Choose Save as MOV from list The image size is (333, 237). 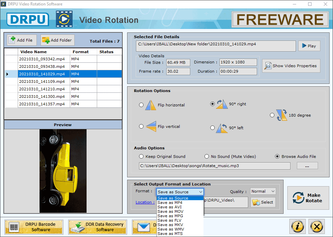pos(180,211)
